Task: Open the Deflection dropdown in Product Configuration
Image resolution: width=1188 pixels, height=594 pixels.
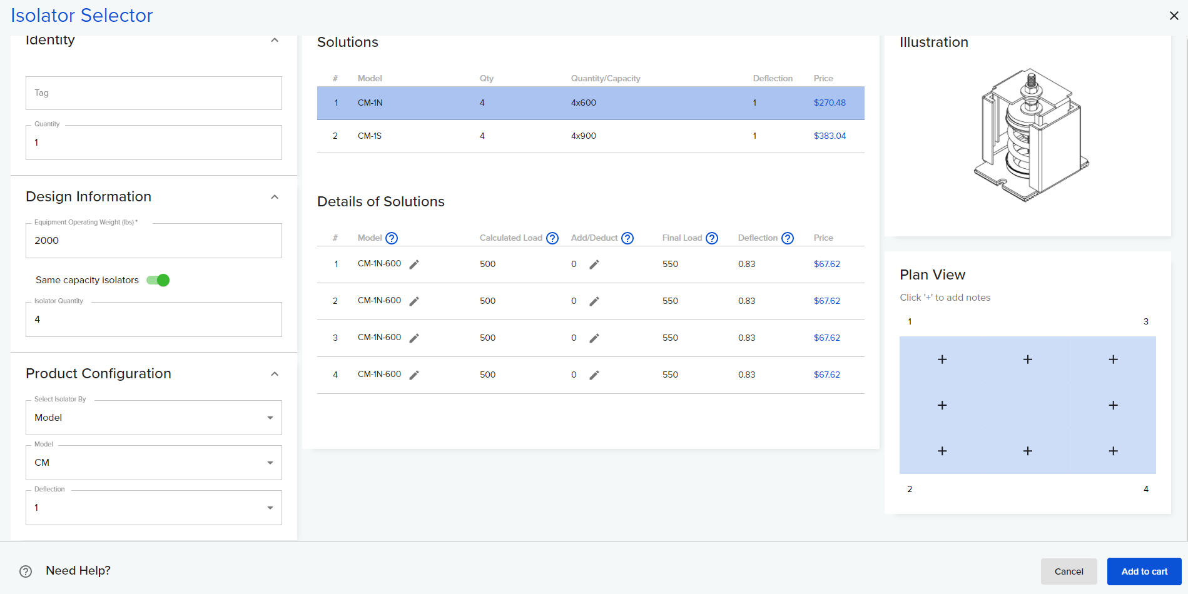Action: (153, 508)
